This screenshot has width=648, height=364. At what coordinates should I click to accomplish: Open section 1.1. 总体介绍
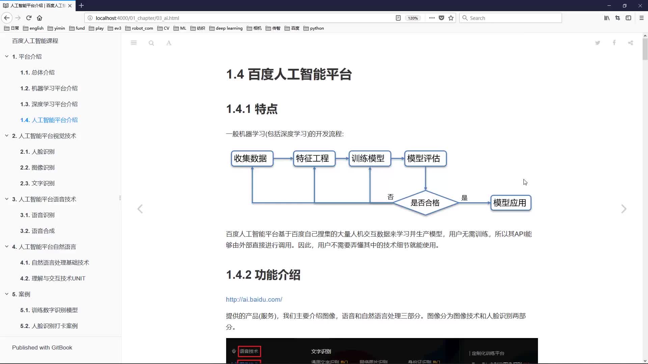[x=37, y=72]
